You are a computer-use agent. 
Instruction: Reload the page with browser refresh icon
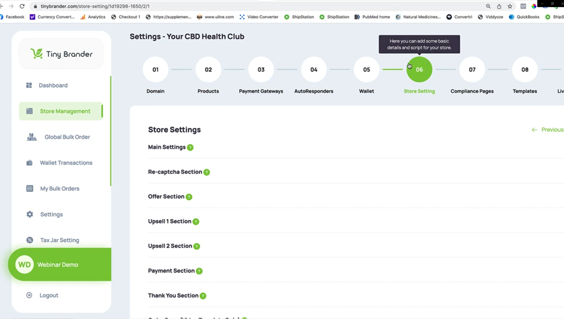pyautogui.click(x=22, y=6)
